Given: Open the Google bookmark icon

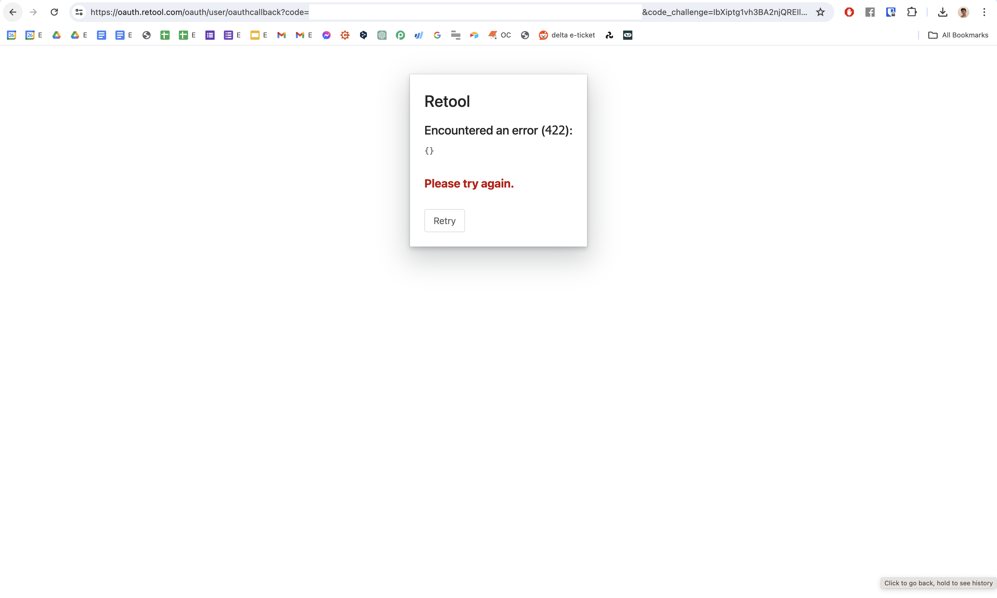Looking at the screenshot, I should click(x=437, y=35).
